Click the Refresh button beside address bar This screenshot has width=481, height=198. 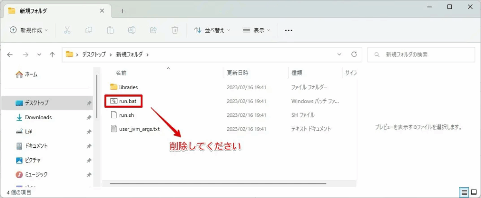354,54
